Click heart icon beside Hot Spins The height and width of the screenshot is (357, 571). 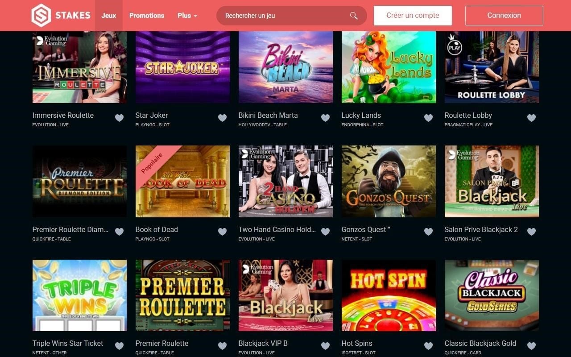(x=428, y=346)
